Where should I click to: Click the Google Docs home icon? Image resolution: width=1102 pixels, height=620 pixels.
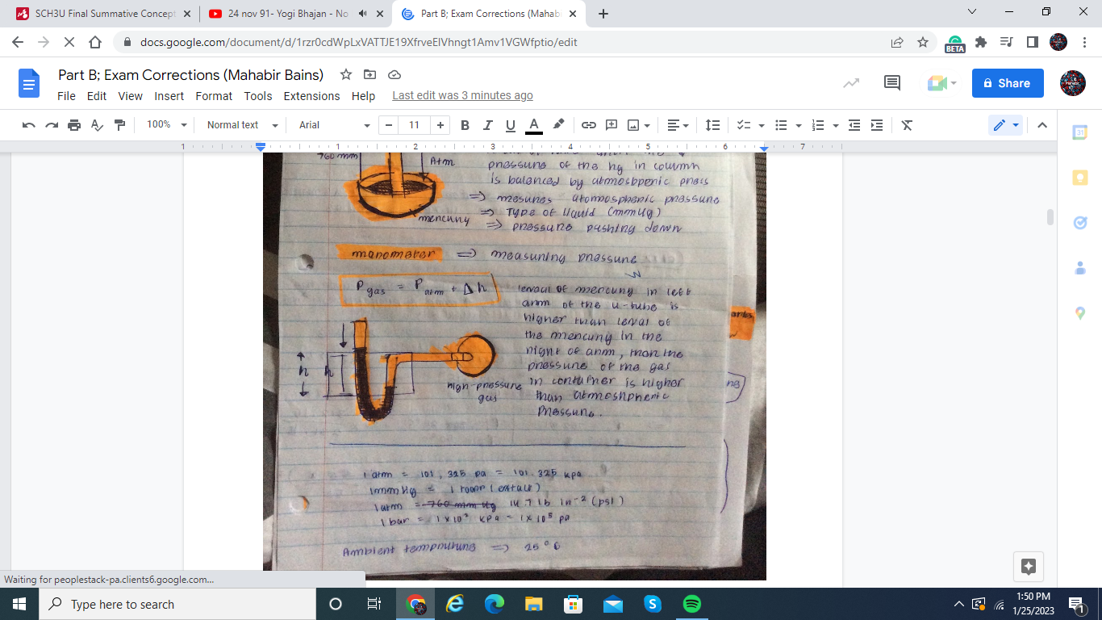click(x=29, y=83)
